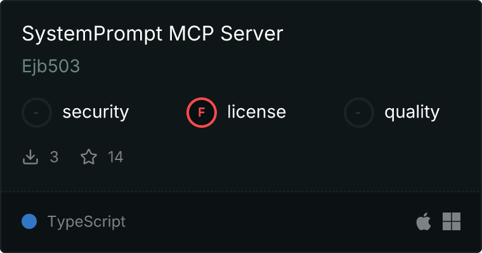Open the SystemPrompt MCP Server title
Screen dimensions: 482x253
point(152,34)
